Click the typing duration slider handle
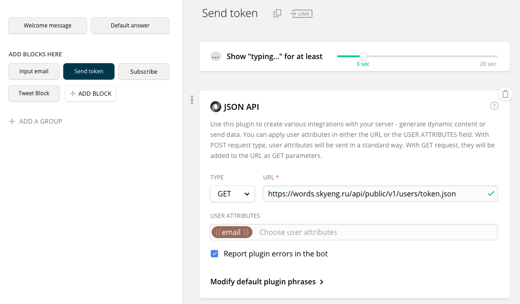Screen dimensions: 520x304 coord(363,56)
